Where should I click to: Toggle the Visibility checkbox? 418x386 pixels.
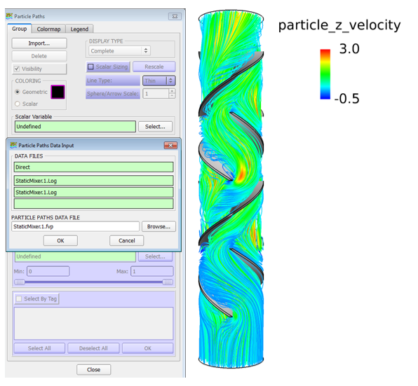[x=17, y=69]
